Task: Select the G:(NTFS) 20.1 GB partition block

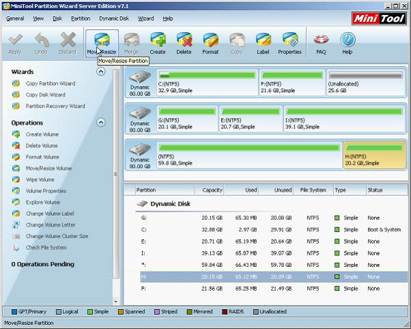Action: click(187, 119)
